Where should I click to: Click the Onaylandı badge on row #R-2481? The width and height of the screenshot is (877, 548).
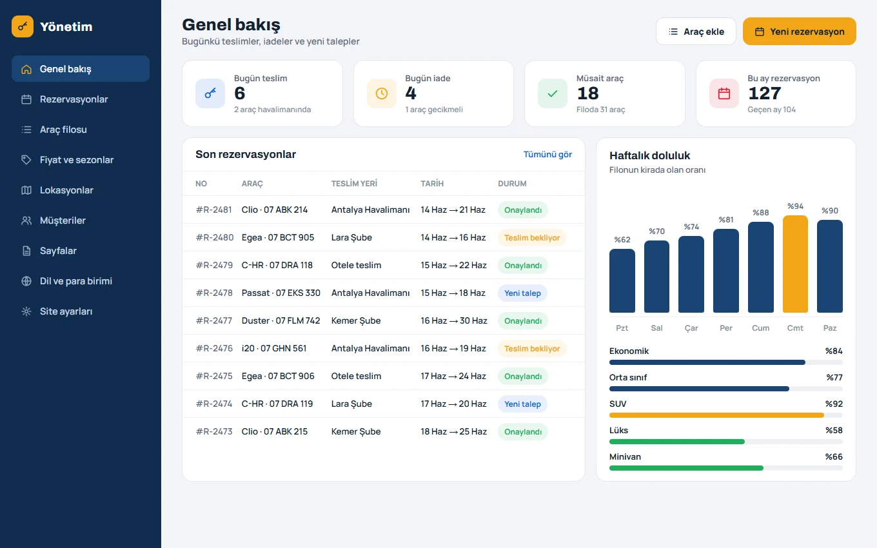[522, 210]
